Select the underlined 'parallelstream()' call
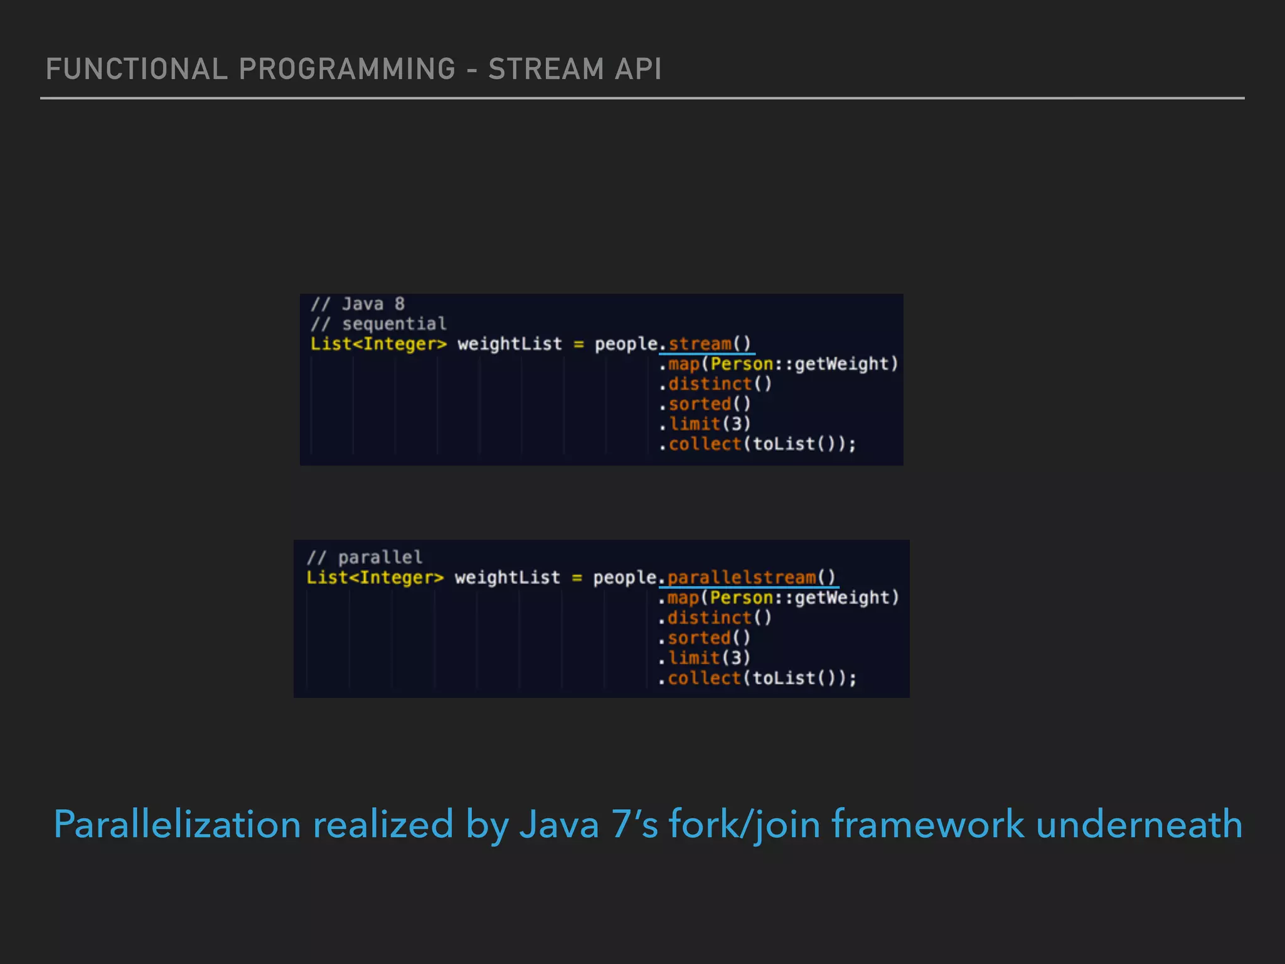Screen dimensions: 1285x964 tap(751, 577)
